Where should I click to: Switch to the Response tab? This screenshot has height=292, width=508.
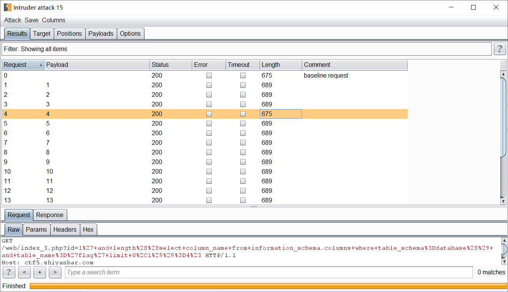click(50, 215)
